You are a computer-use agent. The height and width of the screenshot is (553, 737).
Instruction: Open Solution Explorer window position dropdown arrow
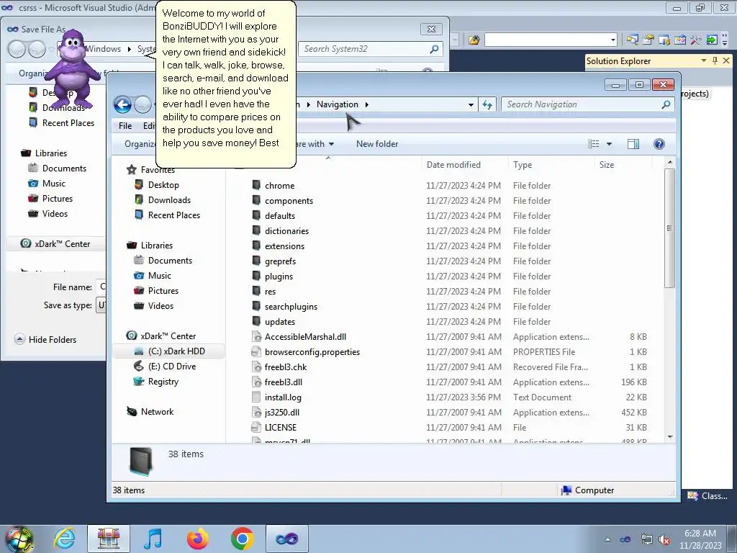tap(704, 60)
